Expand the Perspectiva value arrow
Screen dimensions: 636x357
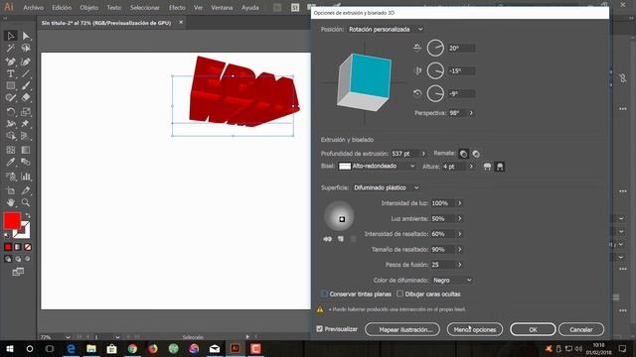pos(471,113)
